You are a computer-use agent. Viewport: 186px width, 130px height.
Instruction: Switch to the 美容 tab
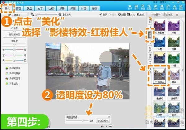[19, 9]
